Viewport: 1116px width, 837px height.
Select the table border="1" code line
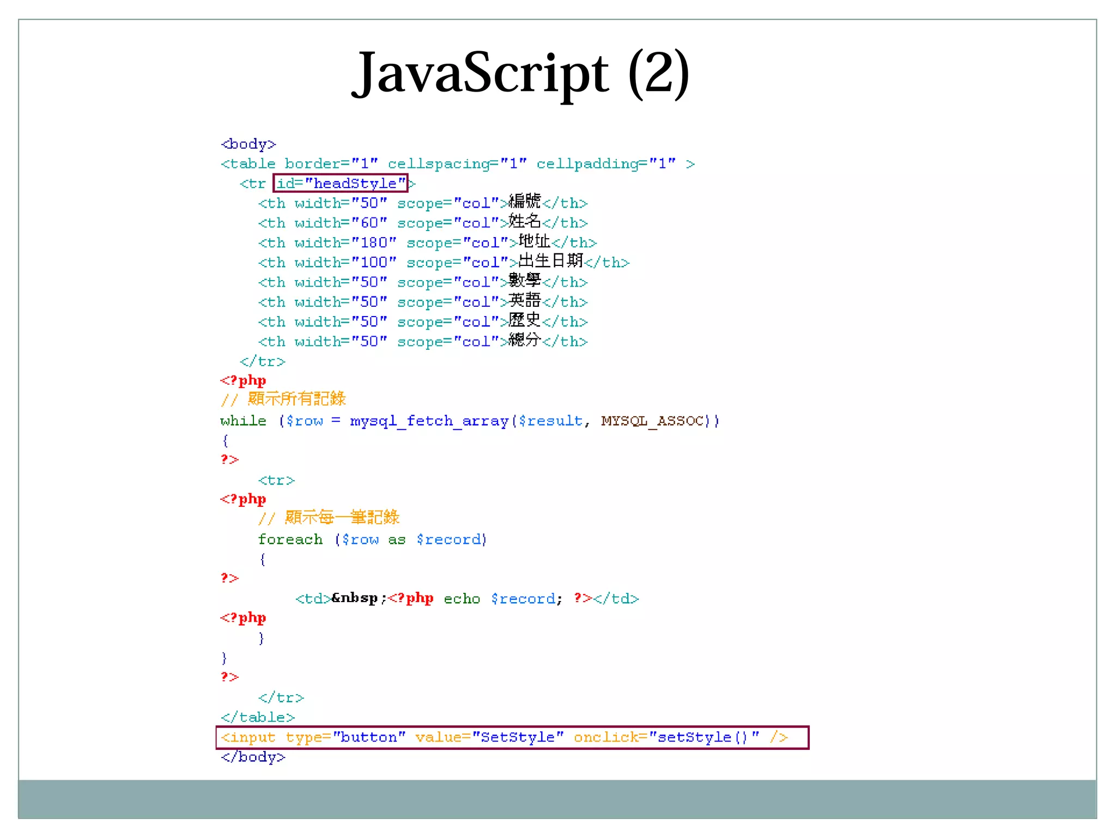[458, 164]
